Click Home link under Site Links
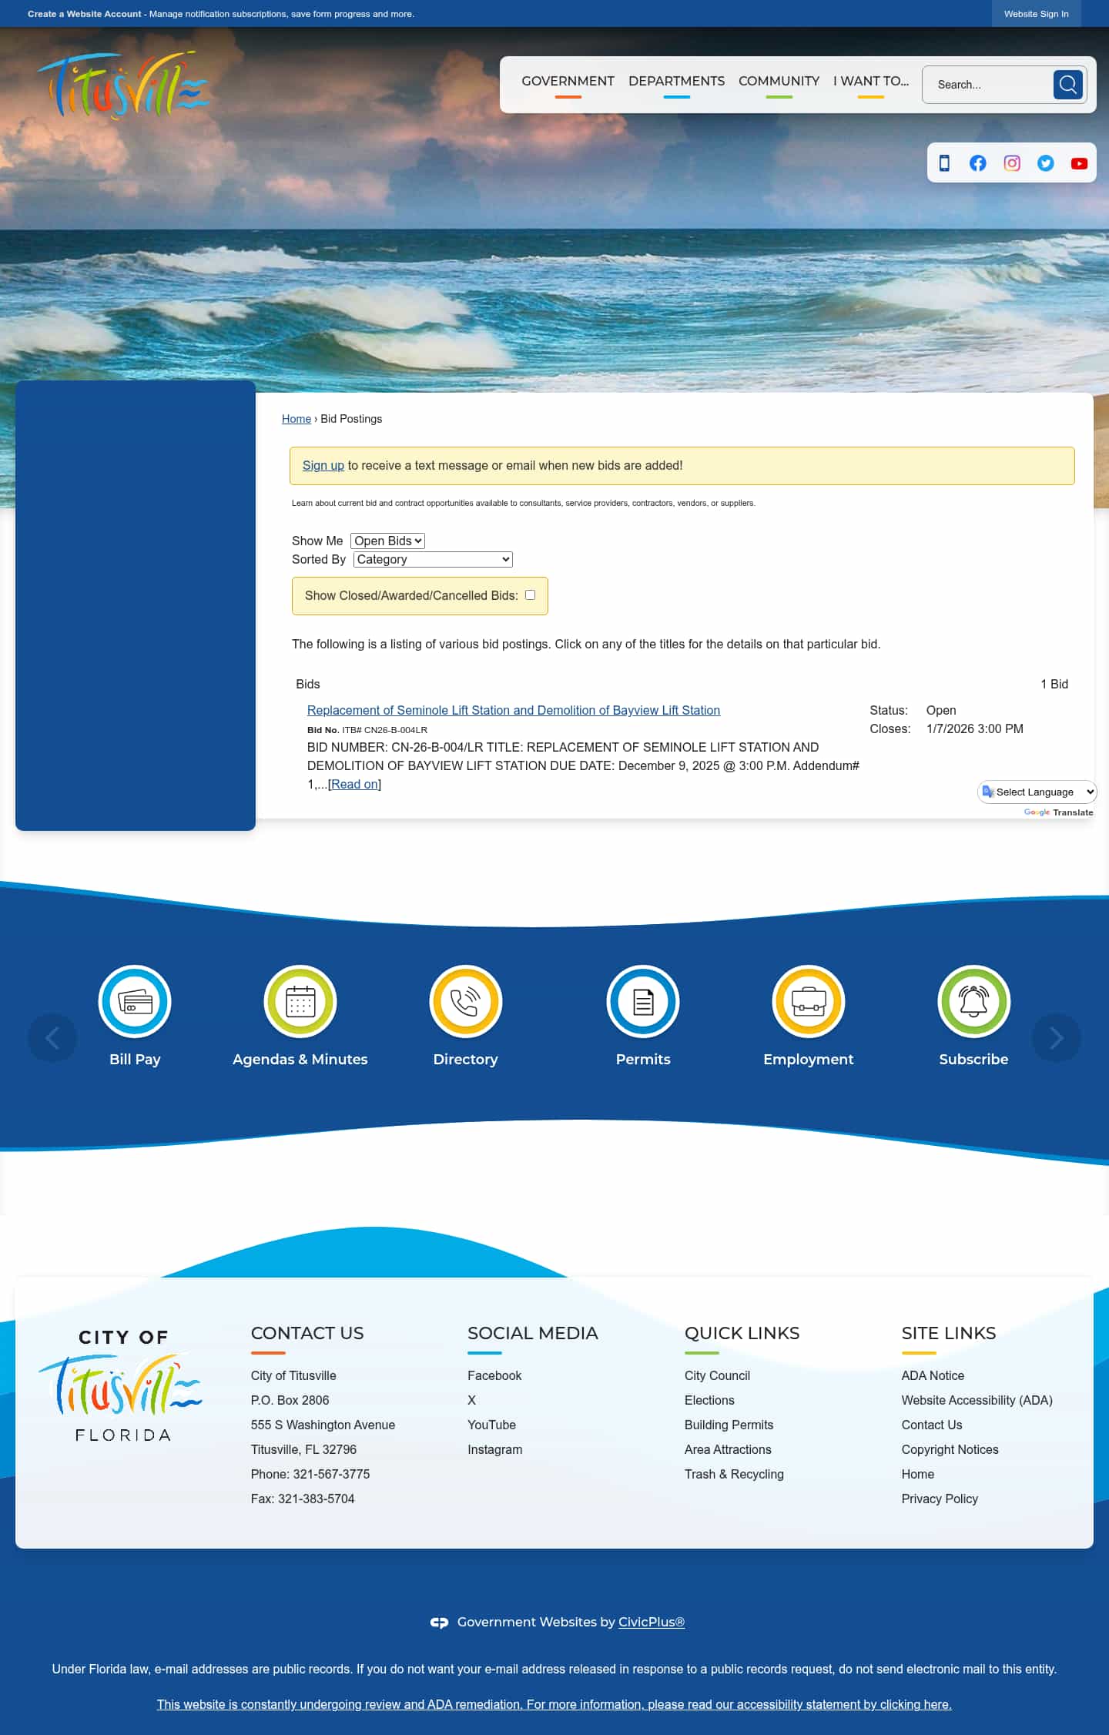The image size is (1109, 1735). [x=918, y=1474]
